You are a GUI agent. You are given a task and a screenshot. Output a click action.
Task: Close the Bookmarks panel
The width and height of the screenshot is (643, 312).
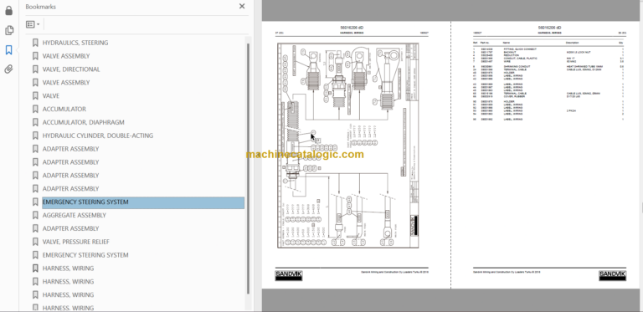(242, 6)
